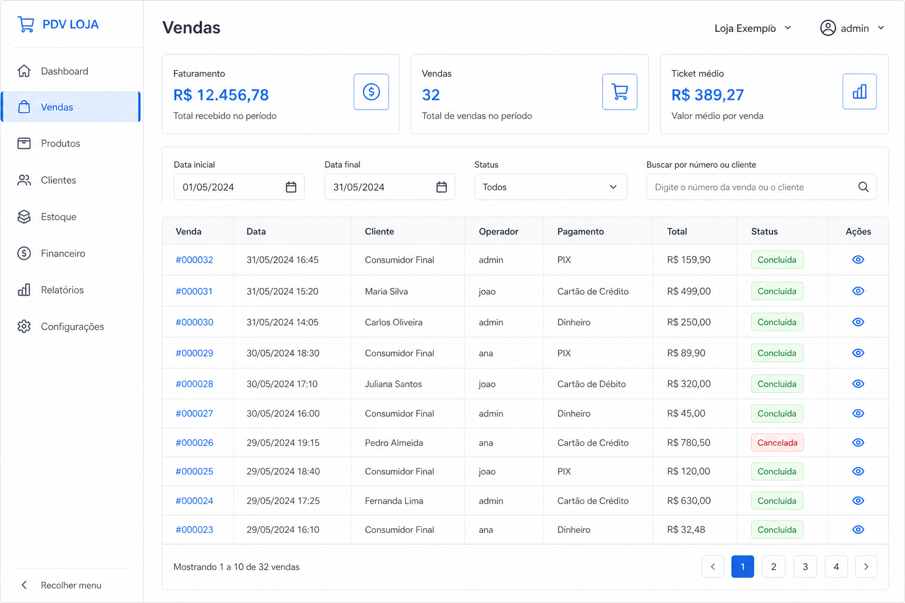Open Relatórios in the sidebar menu
This screenshot has width=905, height=603.
point(71,290)
